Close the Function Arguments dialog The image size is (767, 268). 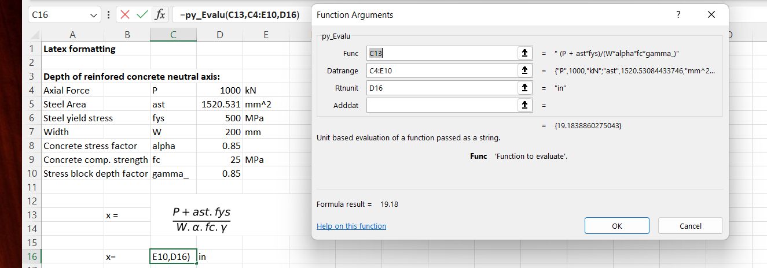[x=711, y=15]
